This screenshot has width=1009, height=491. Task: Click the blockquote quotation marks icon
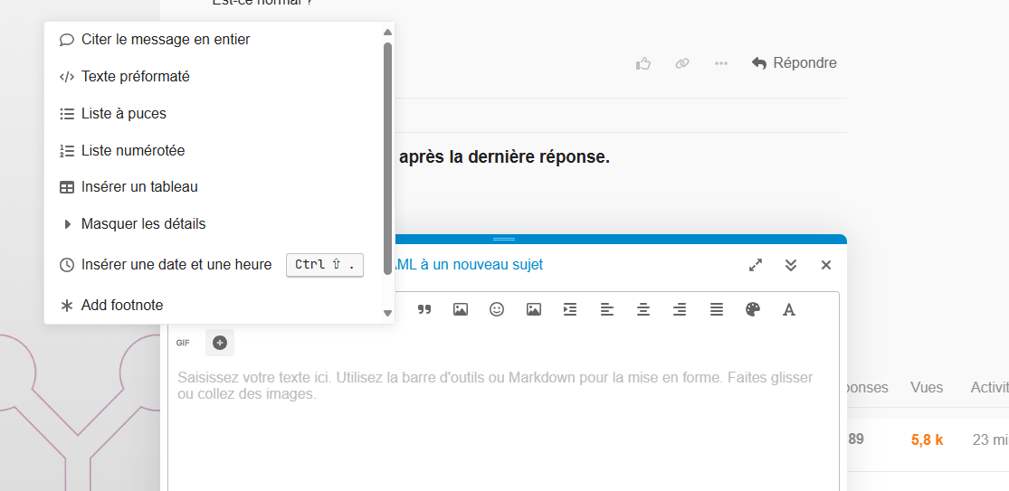click(424, 309)
